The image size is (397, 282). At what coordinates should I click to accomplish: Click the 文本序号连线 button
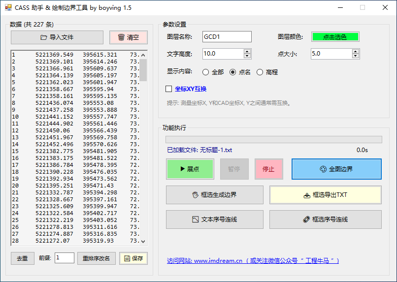click(x=214, y=219)
